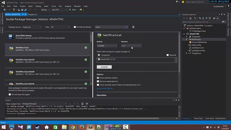Open the Version dropdown showing 1.7.2
The width and height of the screenshot is (231, 130).
click(x=132, y=46)
